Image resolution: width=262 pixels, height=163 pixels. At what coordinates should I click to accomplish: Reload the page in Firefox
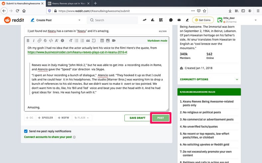coord(17,11)
